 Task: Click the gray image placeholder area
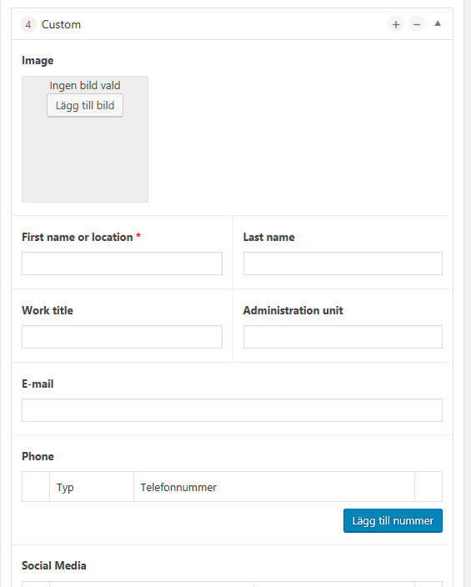pyautogui.click(x=85, y=161)
